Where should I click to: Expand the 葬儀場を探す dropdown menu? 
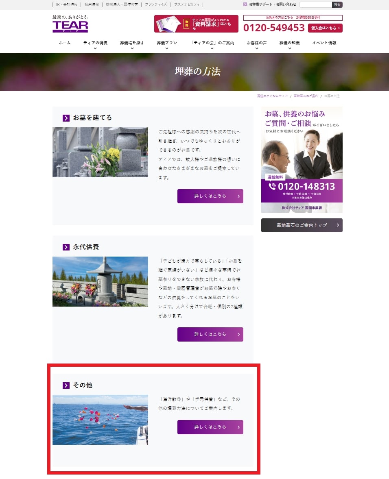click(x=132, y=48)
